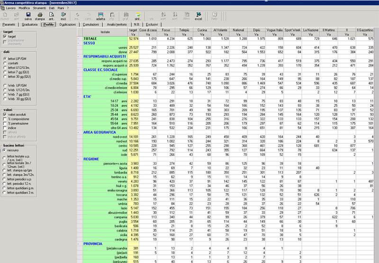Image resolution: width=379 pixels, height=263 pixels.
Task: Collapse the SESSO section in table
Action: (x=79, y=43)
